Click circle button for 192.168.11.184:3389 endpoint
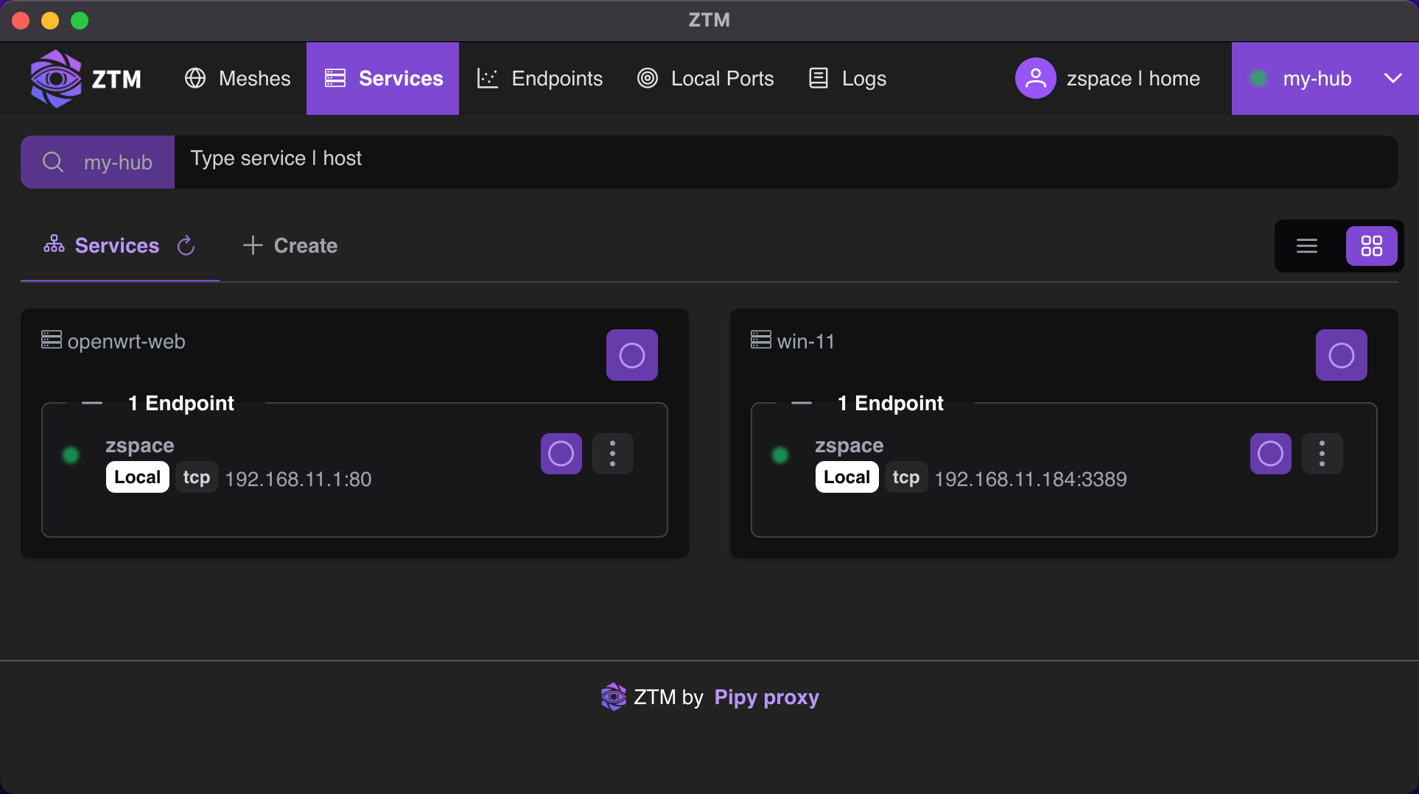 click(1270, 454)
